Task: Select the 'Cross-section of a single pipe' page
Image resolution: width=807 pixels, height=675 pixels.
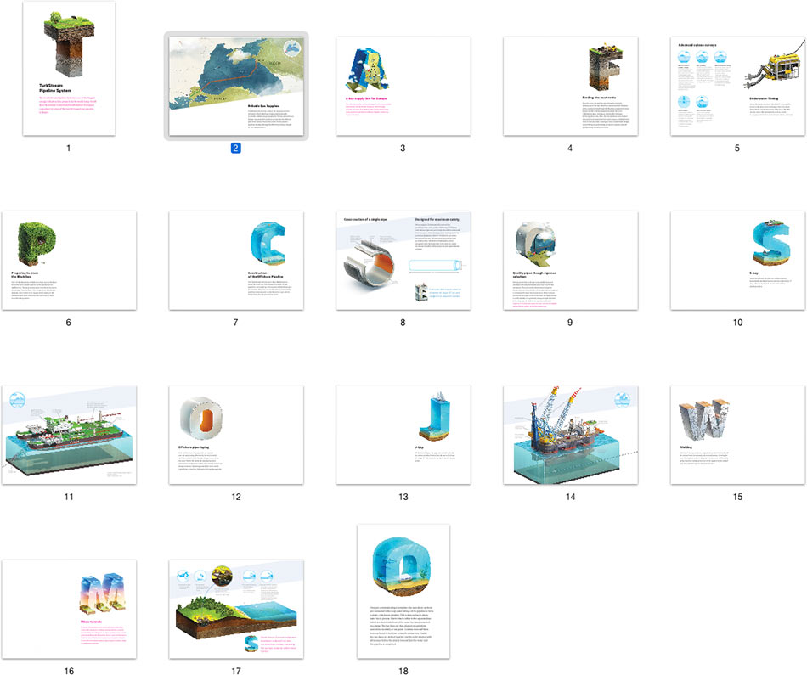Action: pos(403,260)
